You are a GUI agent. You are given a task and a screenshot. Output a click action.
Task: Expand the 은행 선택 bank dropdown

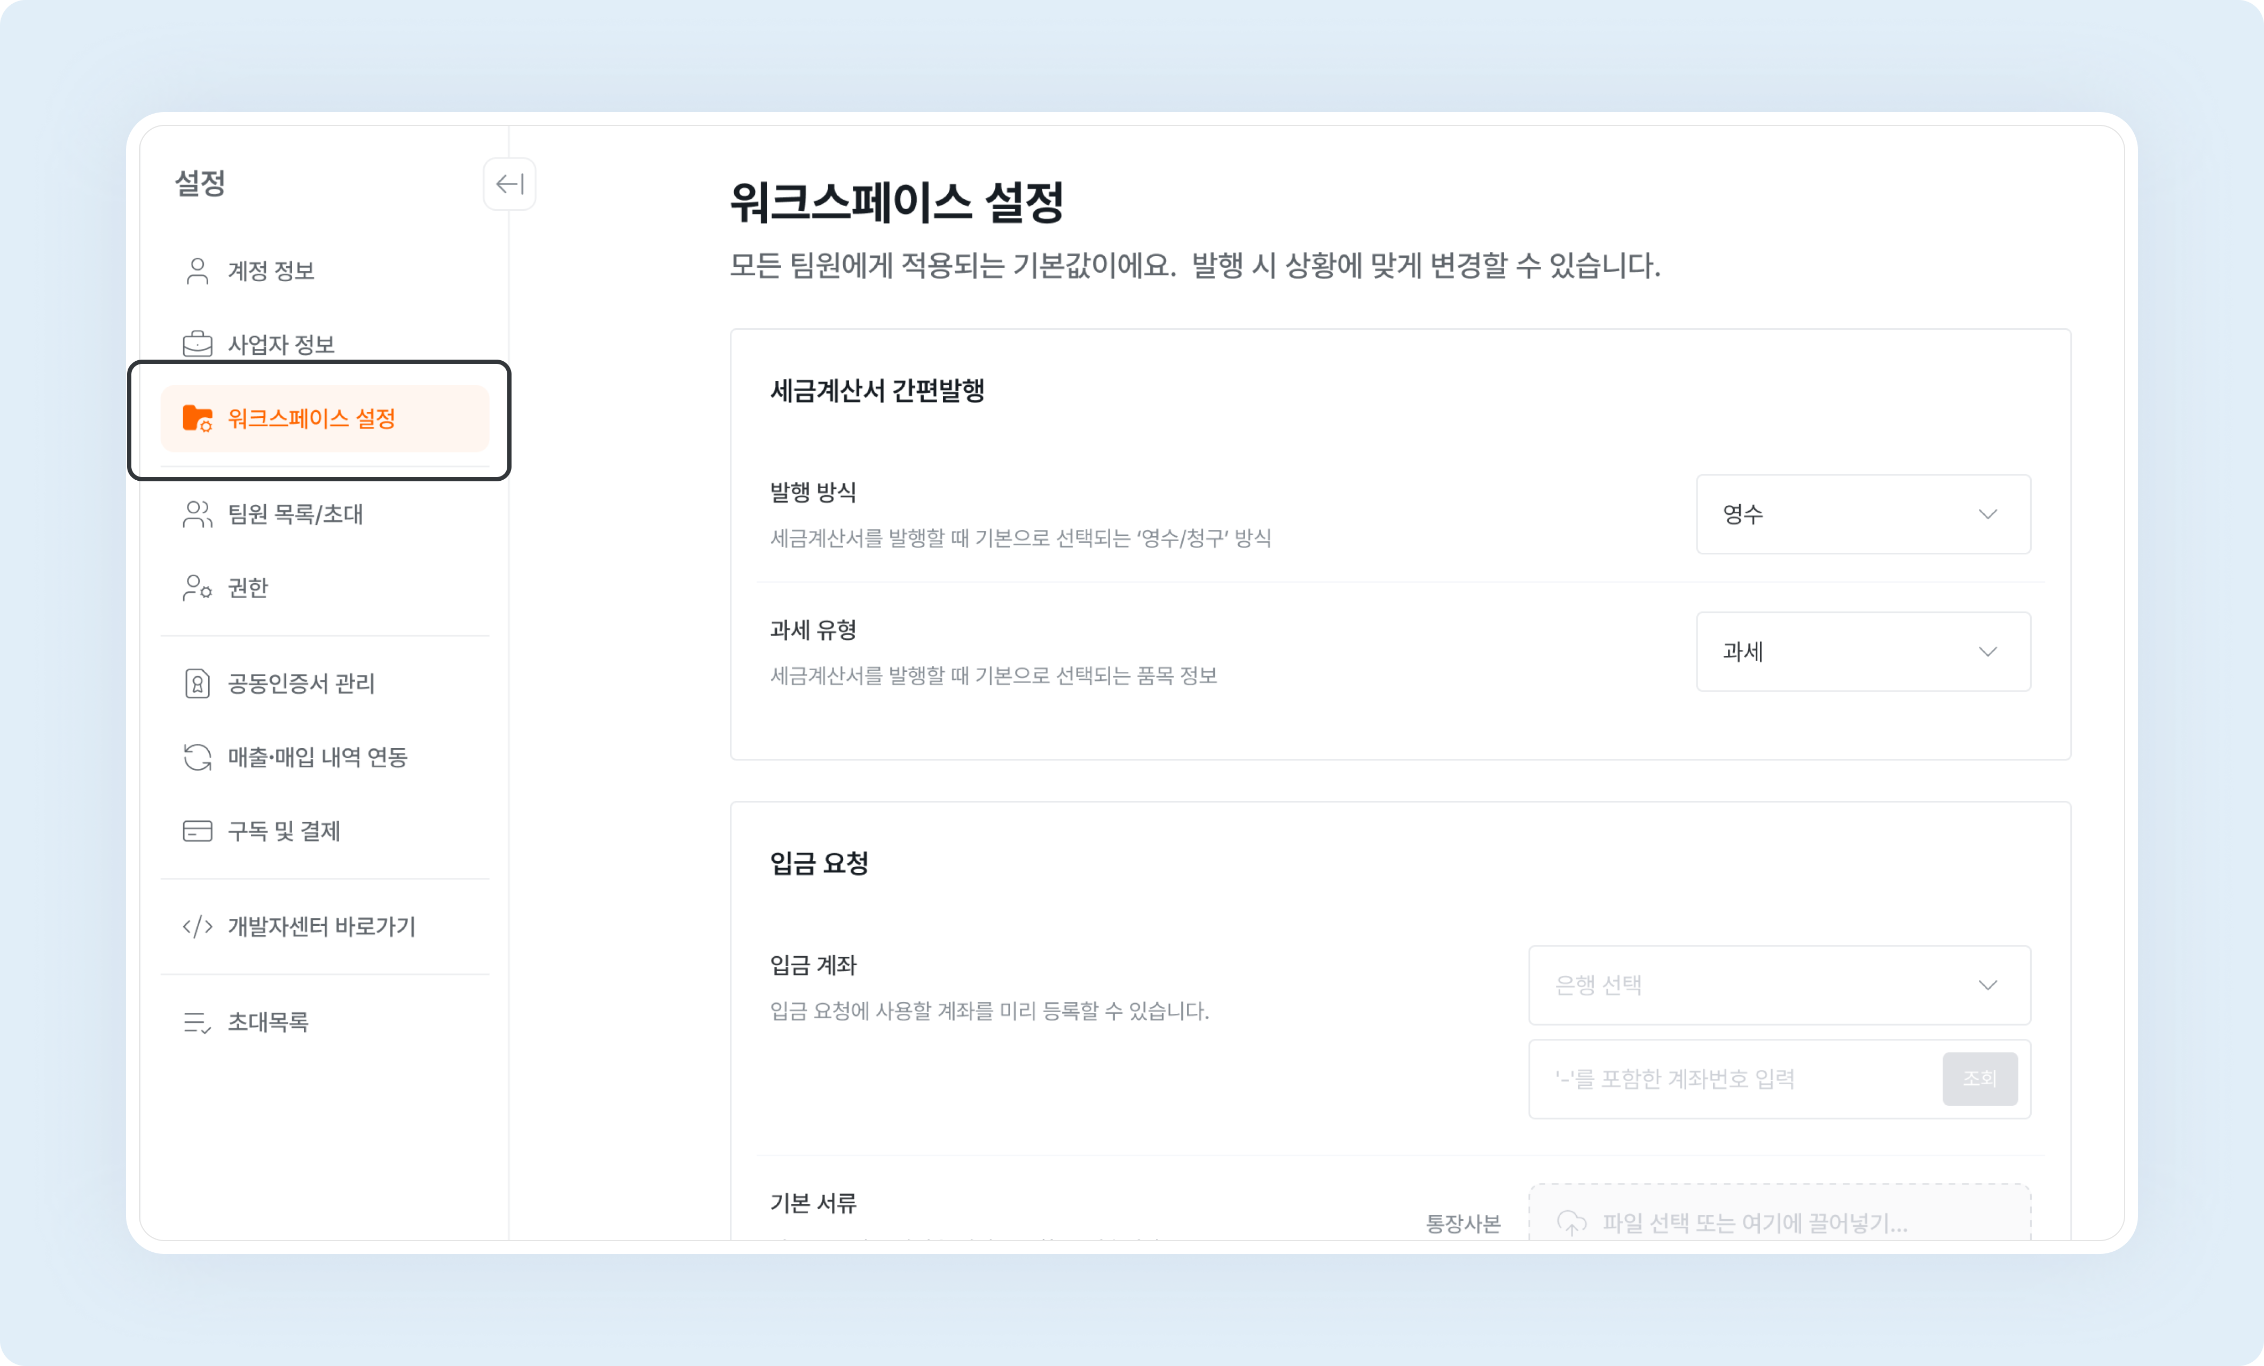click(1778, 985)
